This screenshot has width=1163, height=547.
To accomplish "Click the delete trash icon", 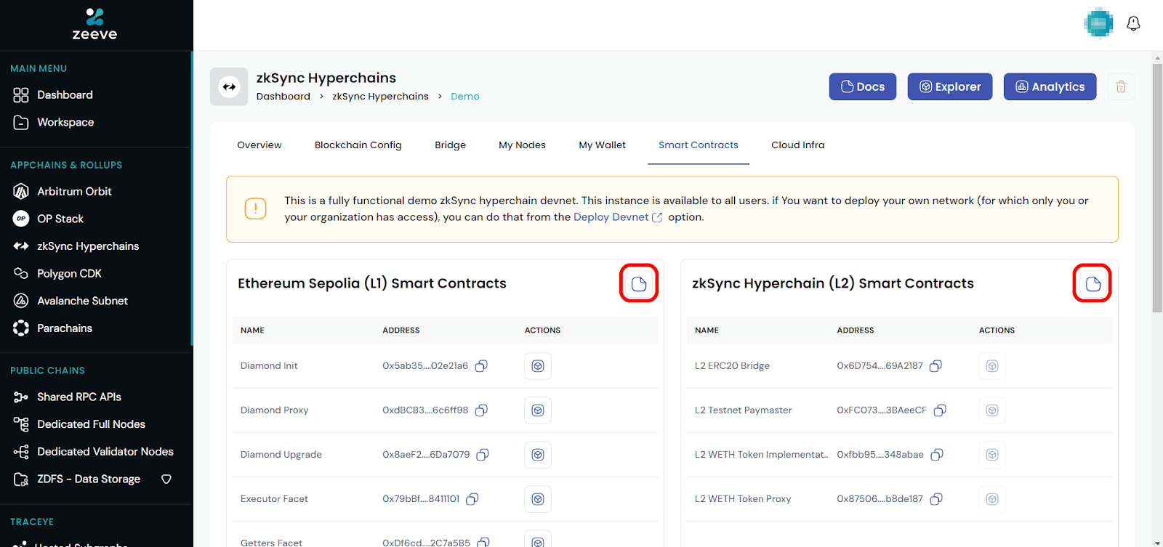I will click(x=1121, y=86).
